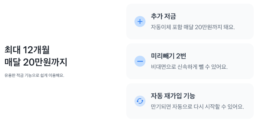Image resolution: width=256 pixels, height=122 pixels.
Task: Click 2번 in the 미리빼기 card title
Action: [x=181, y=56]
